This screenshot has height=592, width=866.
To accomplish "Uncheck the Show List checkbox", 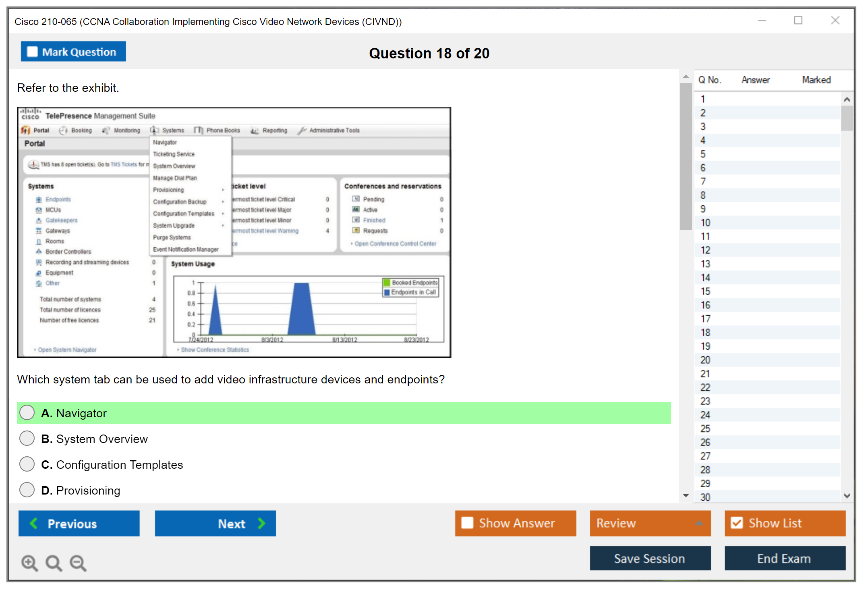I will tap(737, 523).
